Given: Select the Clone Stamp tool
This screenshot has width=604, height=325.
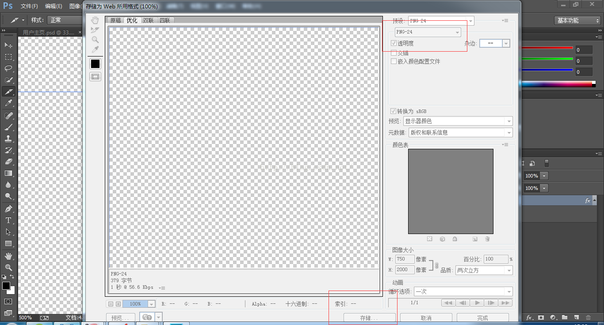Looking at the screenshot, I should pos(8,139).
